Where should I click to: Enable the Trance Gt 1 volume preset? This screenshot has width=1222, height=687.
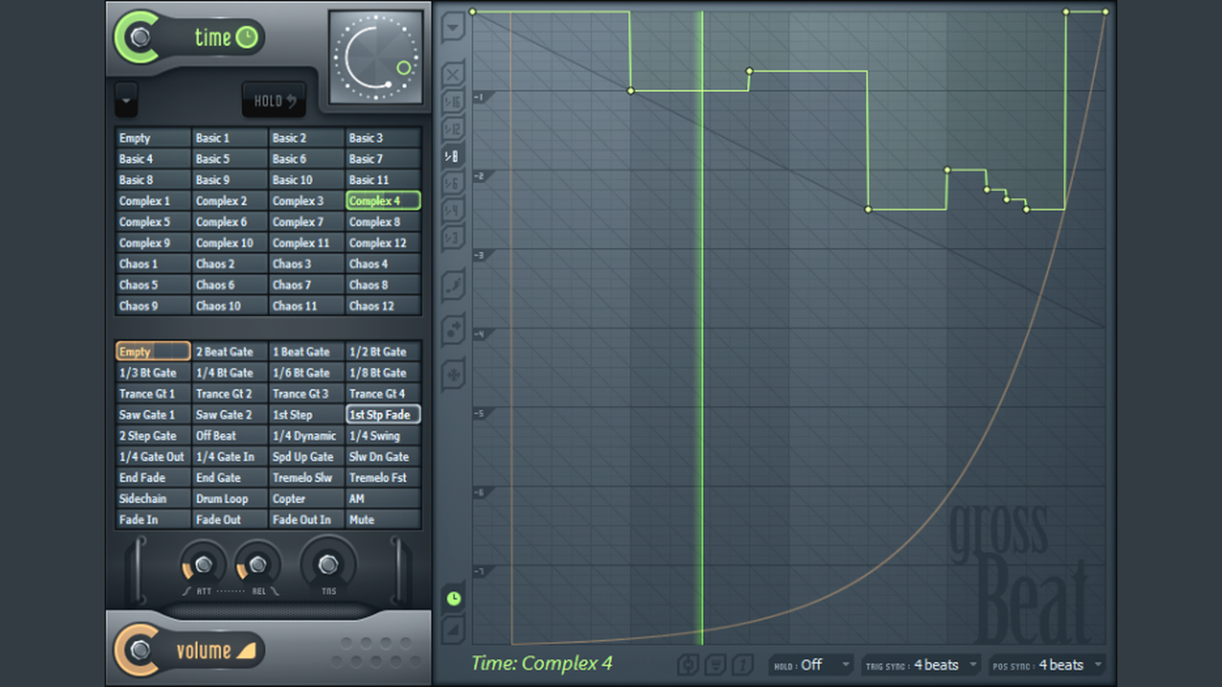click(152, 394)
